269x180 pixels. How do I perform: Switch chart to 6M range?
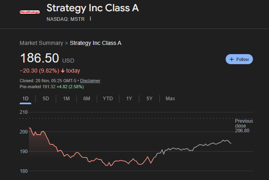[x=86, y=99]
